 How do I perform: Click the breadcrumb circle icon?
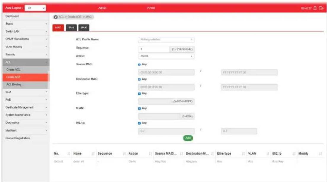tap(55, 17)
